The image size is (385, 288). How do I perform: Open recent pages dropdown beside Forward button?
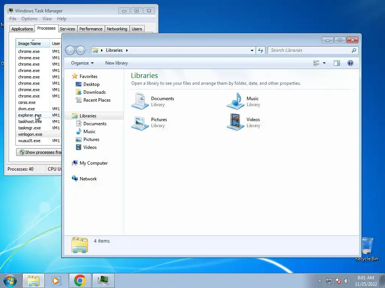(x=88, y=51)
